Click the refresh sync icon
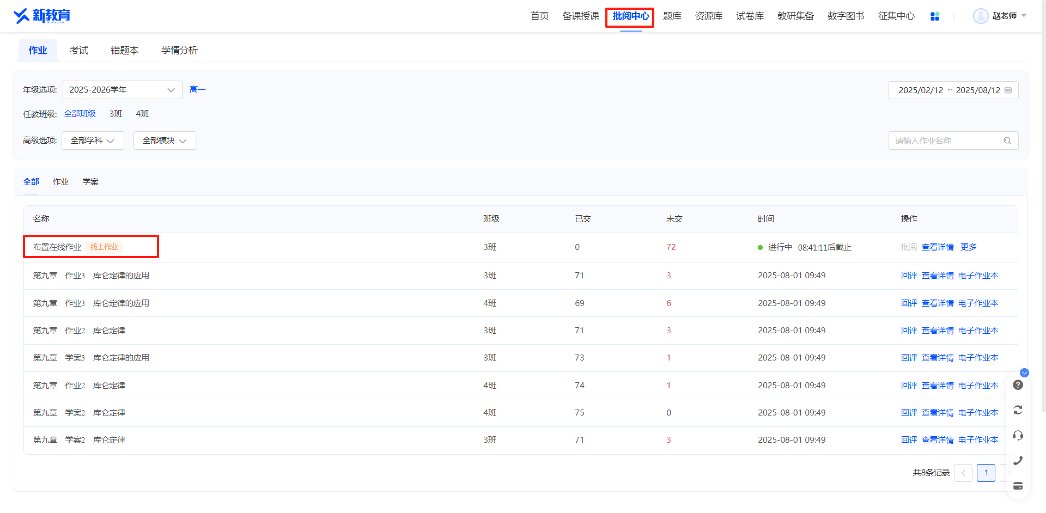Image resolution: width=1046 pixels, height=513 pixels. pos(1018,410)
